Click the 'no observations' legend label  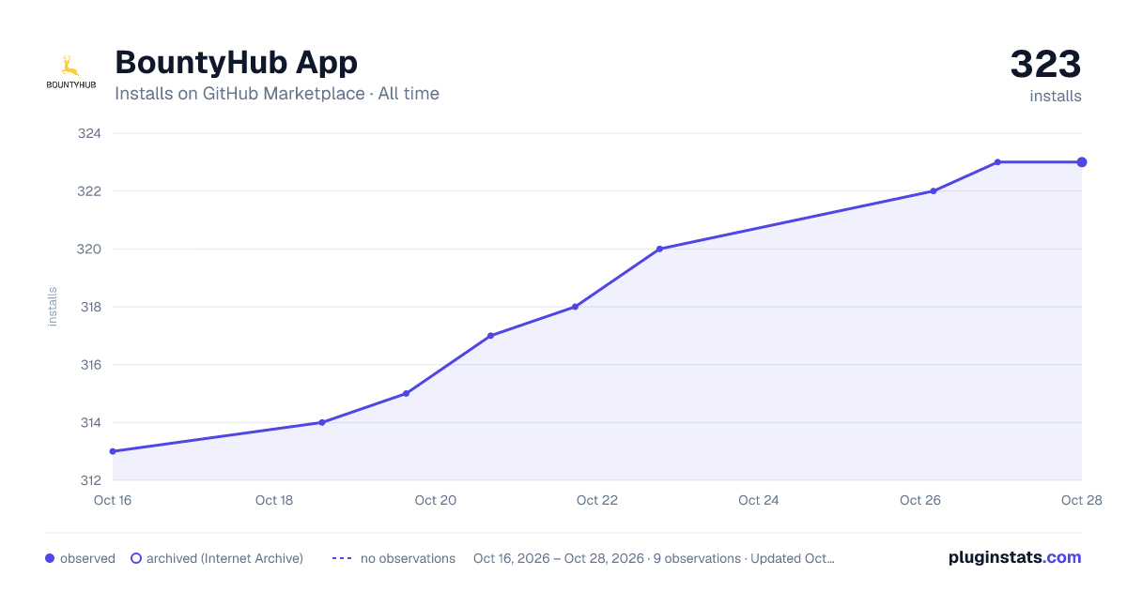click(x=408, y=558)
